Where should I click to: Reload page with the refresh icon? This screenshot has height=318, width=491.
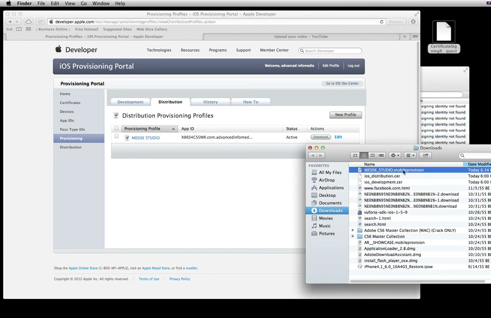382,22
